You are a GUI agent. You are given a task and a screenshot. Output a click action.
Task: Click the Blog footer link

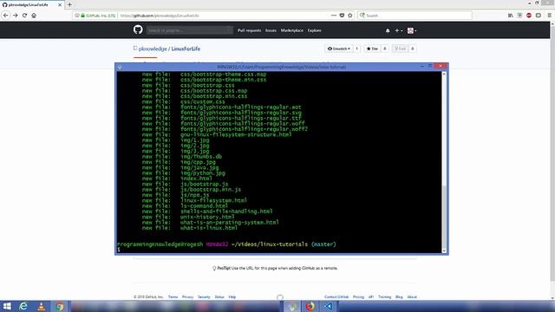pos(399,297)
